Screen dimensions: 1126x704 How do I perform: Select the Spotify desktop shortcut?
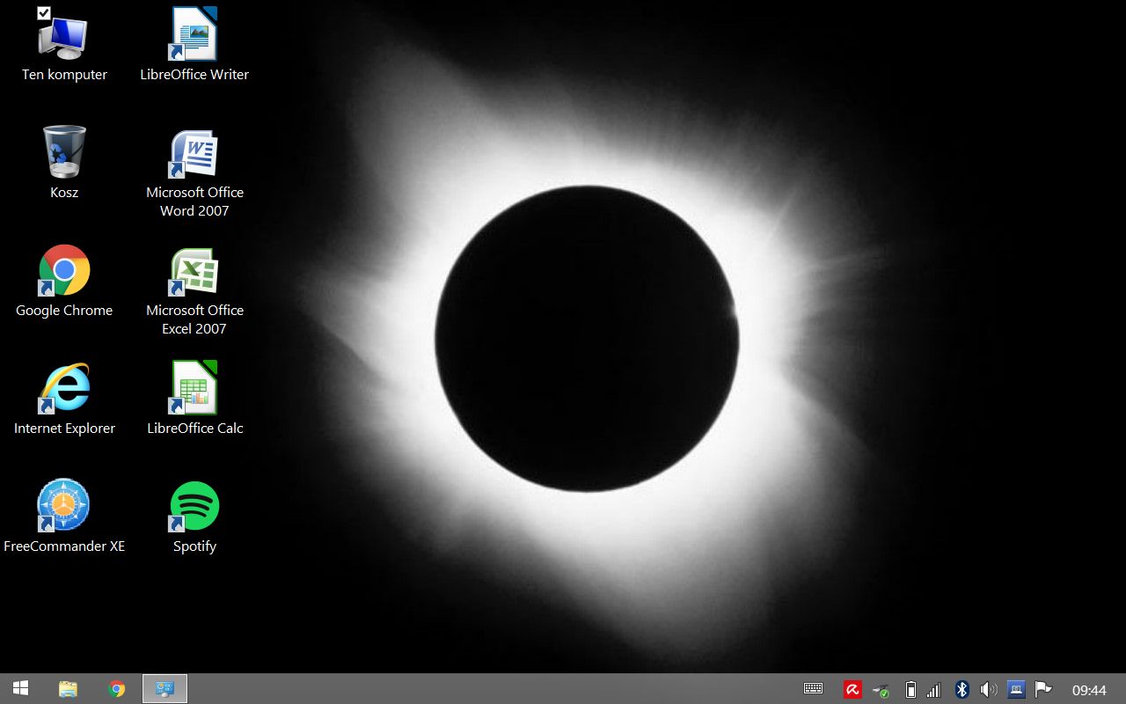[194, 517]
